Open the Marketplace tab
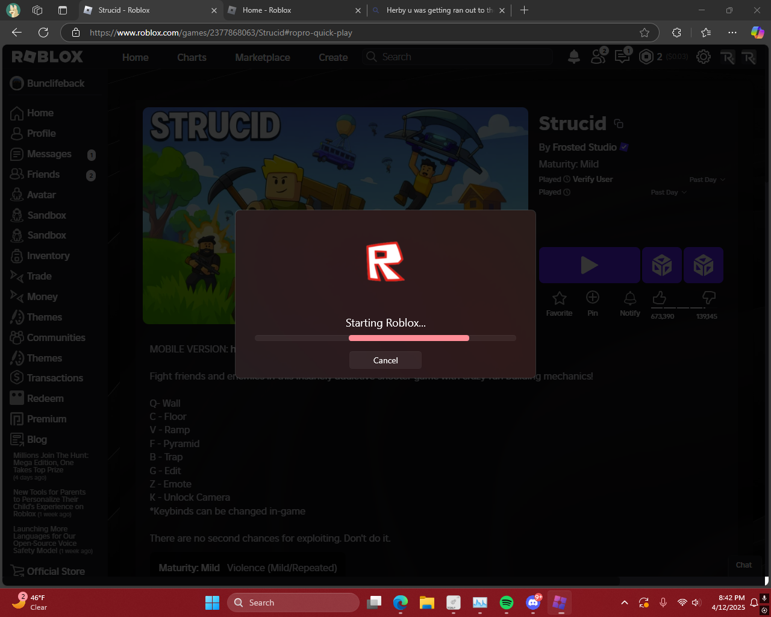Screen dimensions: 771x617 tap(263, 57)
